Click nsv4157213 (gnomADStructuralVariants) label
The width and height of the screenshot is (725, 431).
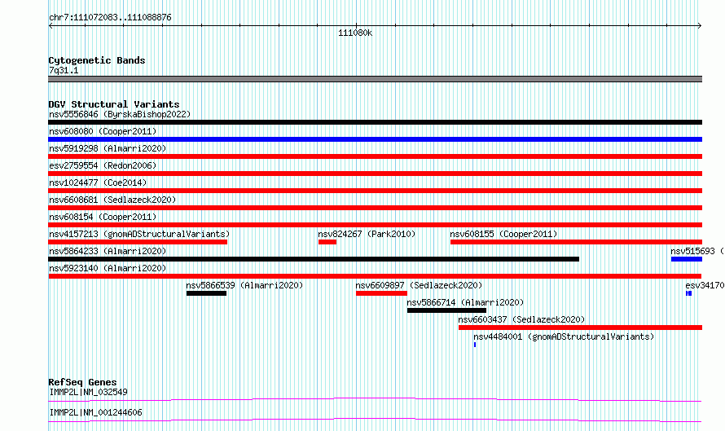139,234
